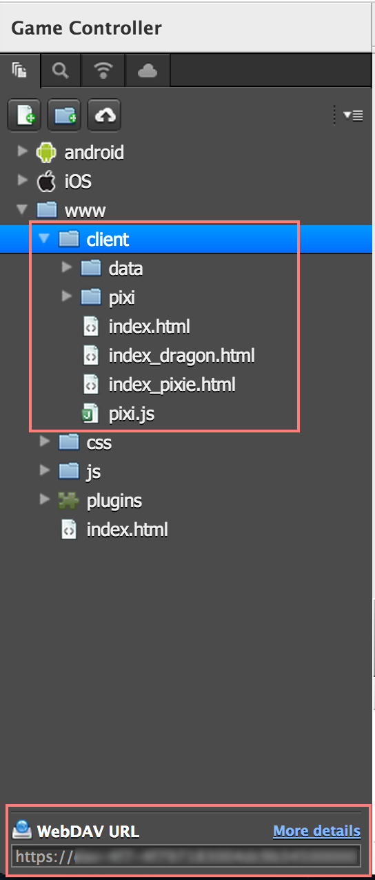Viewport: 375px width, 880px height.
Task: Switch to the Files tab
Action: 20,70
